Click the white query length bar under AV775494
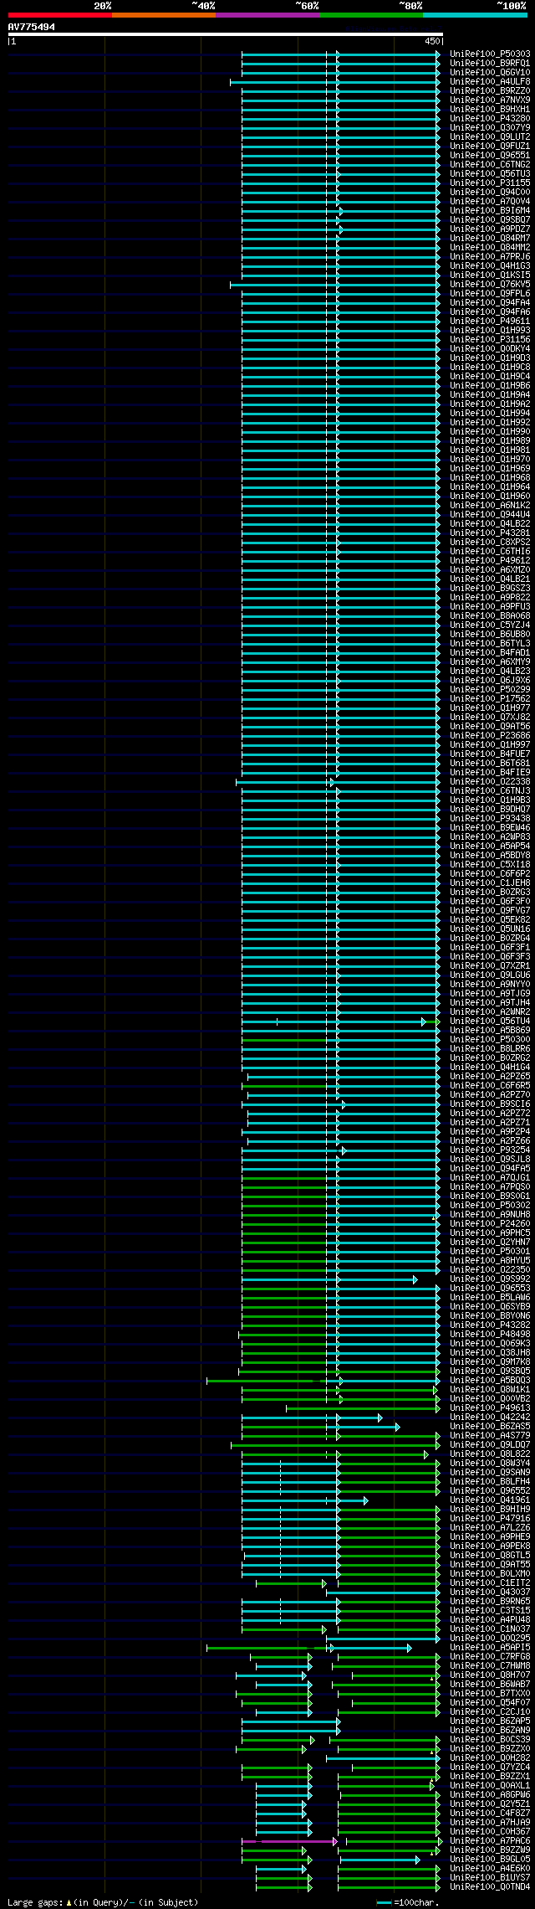 click(225, 34)
